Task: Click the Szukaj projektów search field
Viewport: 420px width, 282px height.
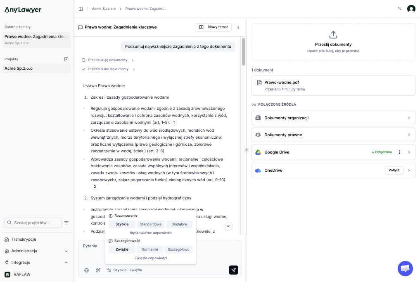Action: coord(33,223)
